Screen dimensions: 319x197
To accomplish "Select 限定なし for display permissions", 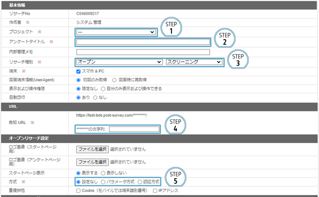I will click(79, 89).
